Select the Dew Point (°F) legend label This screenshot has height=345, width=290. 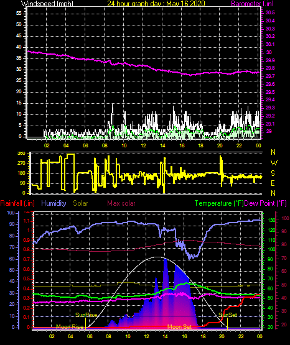point(266,203)
